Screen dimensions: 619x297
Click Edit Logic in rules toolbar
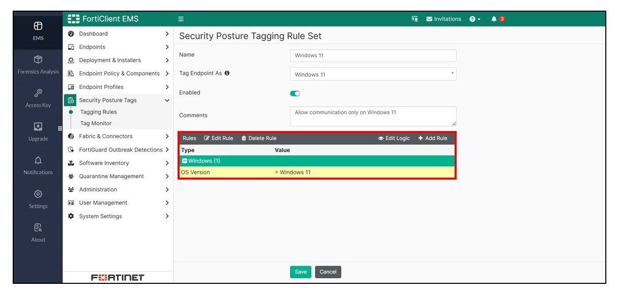[394, 138]
